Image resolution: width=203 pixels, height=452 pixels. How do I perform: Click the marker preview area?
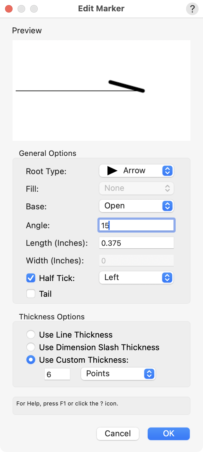pyautogui.click(x=101, y=90)
